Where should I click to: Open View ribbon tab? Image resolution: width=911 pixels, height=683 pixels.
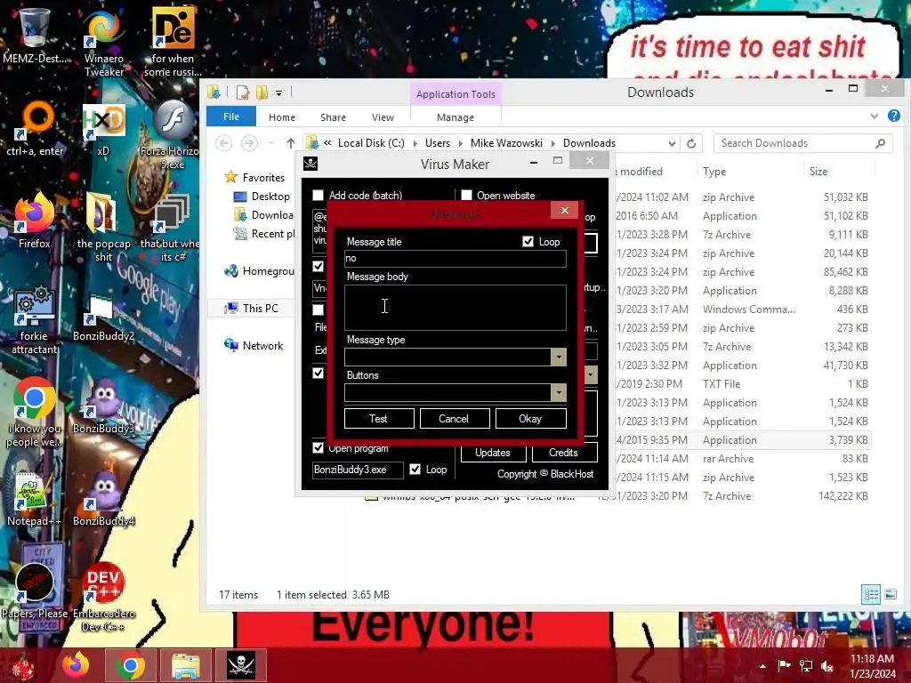(x=383, y=117)
